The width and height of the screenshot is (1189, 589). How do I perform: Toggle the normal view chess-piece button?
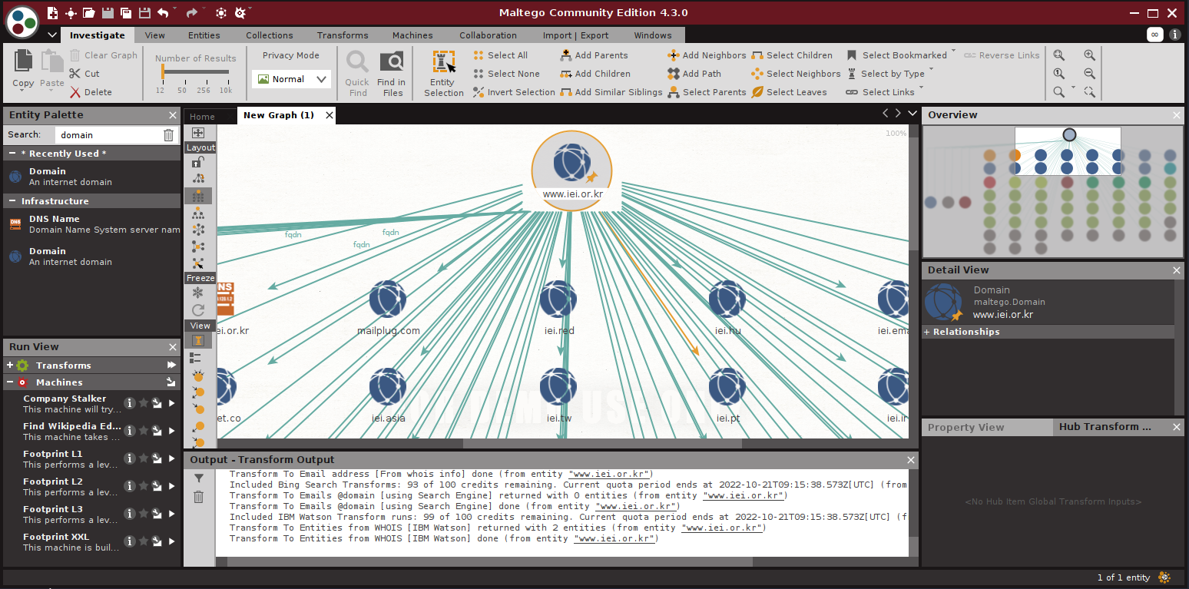[x=198, y=340]
